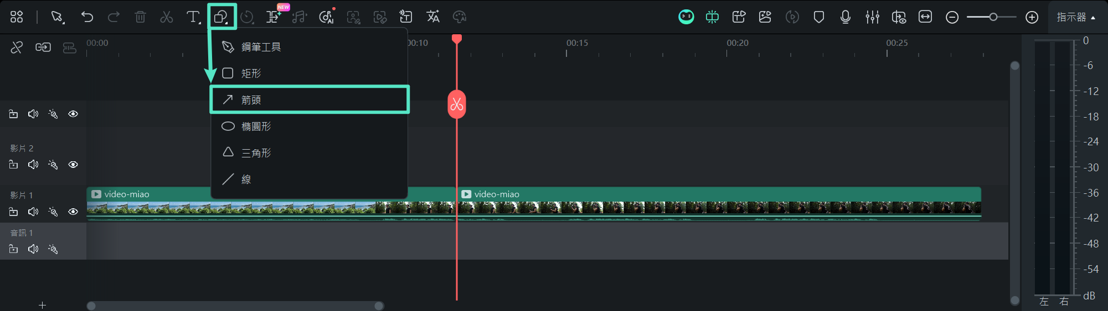Click the zoom in plus button
The height and width of the screenshot is (311, 1108).
tap(1032, 17)
